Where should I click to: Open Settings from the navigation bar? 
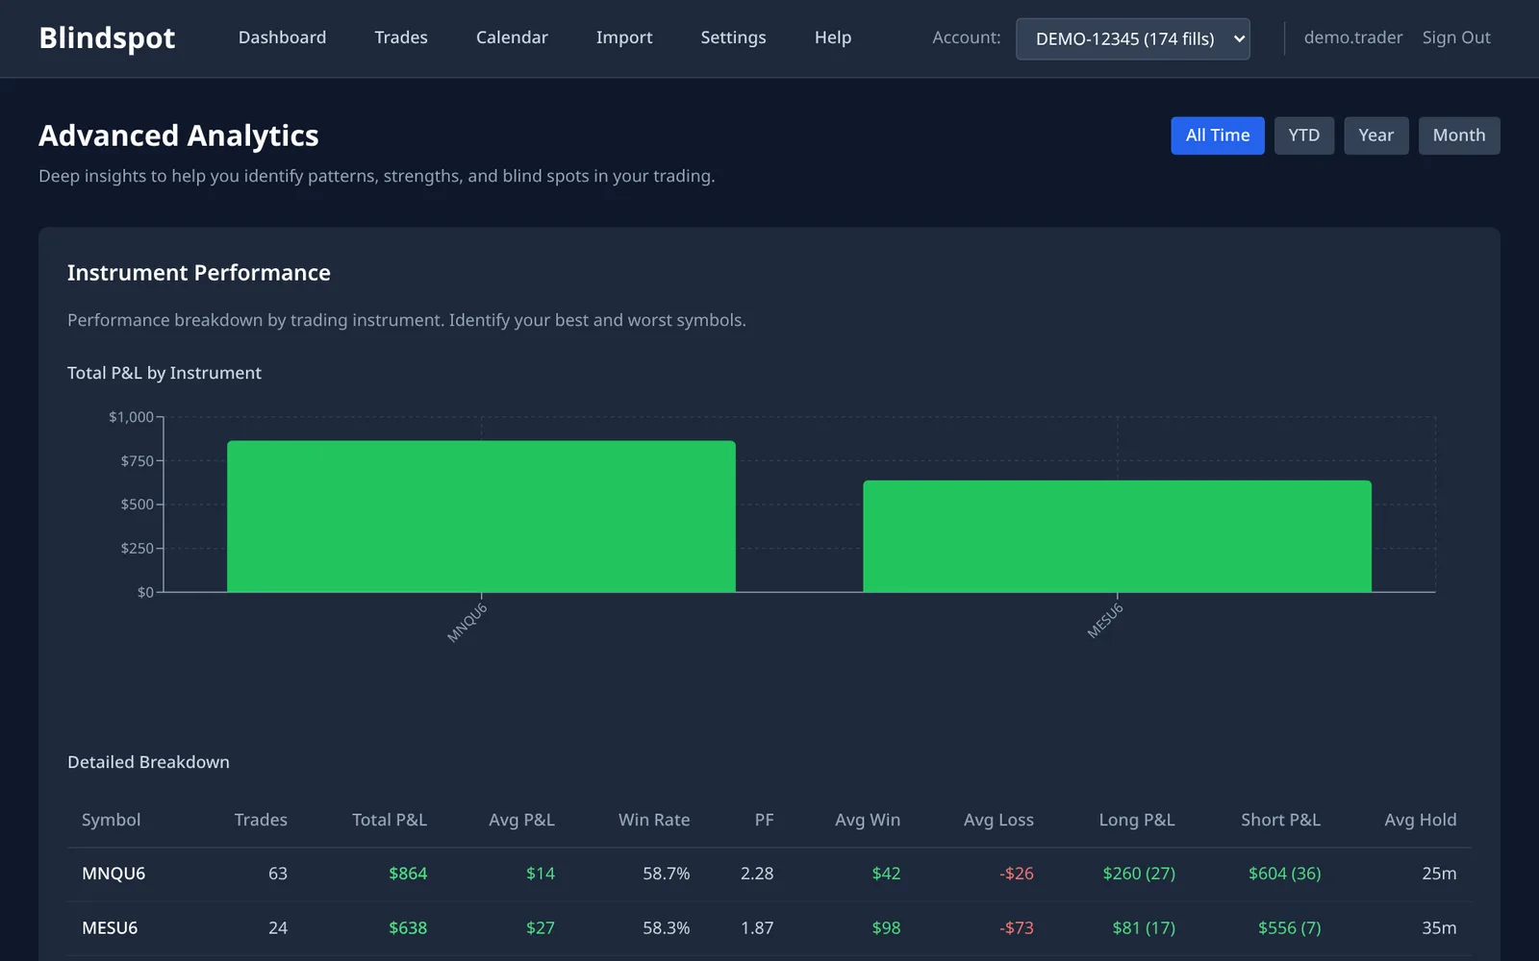tap(733, 37)
